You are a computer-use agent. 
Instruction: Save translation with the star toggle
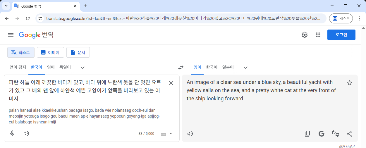pyautogui.click(x=350, y=83)
